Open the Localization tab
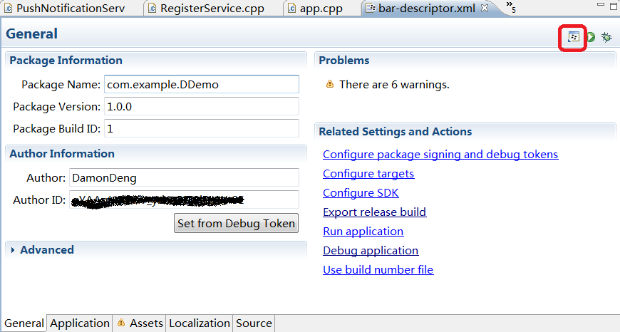620x332 pixels. 200,323
